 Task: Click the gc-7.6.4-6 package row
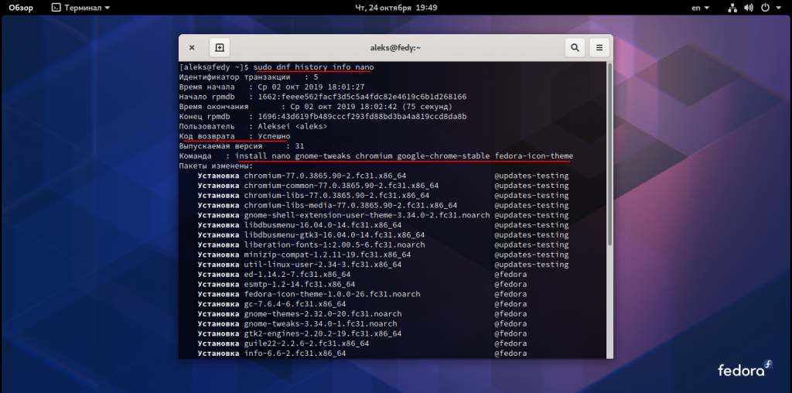(362, 303)
